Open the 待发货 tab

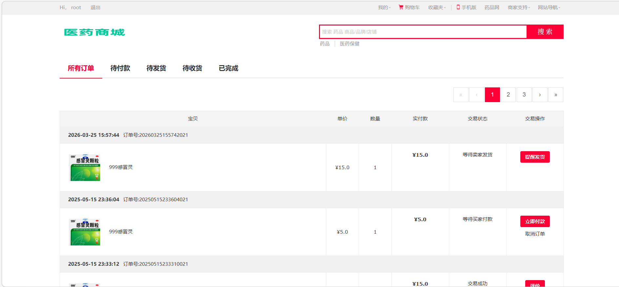(x=156, y=68)
